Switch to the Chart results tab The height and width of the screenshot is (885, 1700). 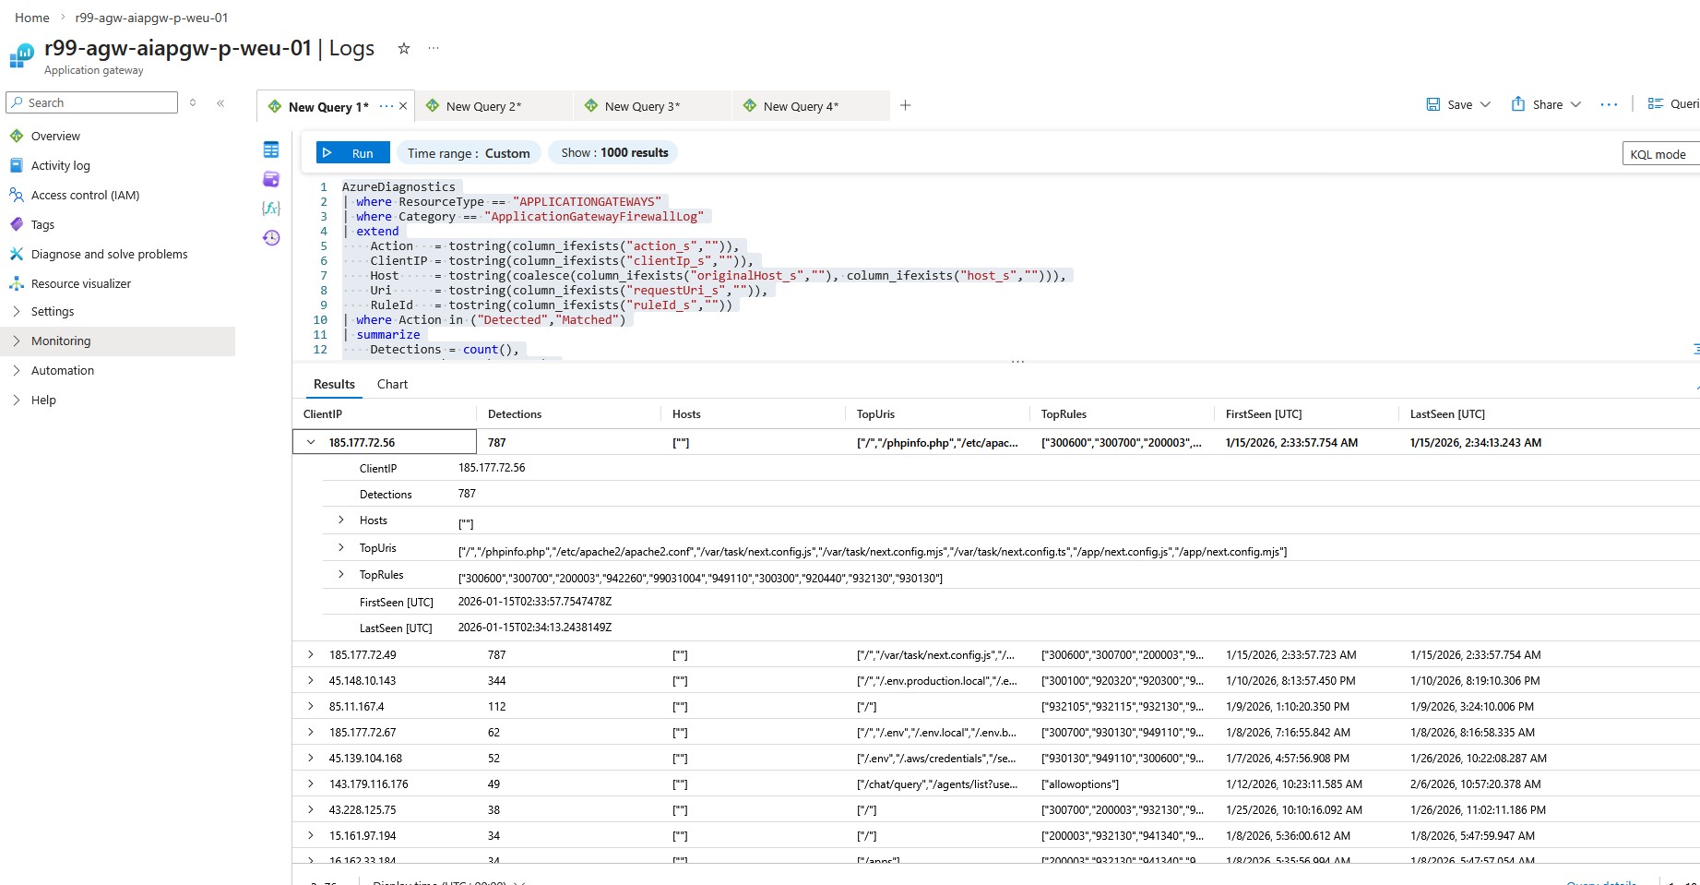[392, 384]
